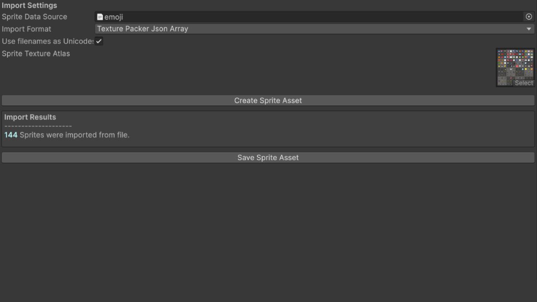Click inside the Sprite Data Source object field
Screen dimensions: 537x302
click(x=252, y=17)
